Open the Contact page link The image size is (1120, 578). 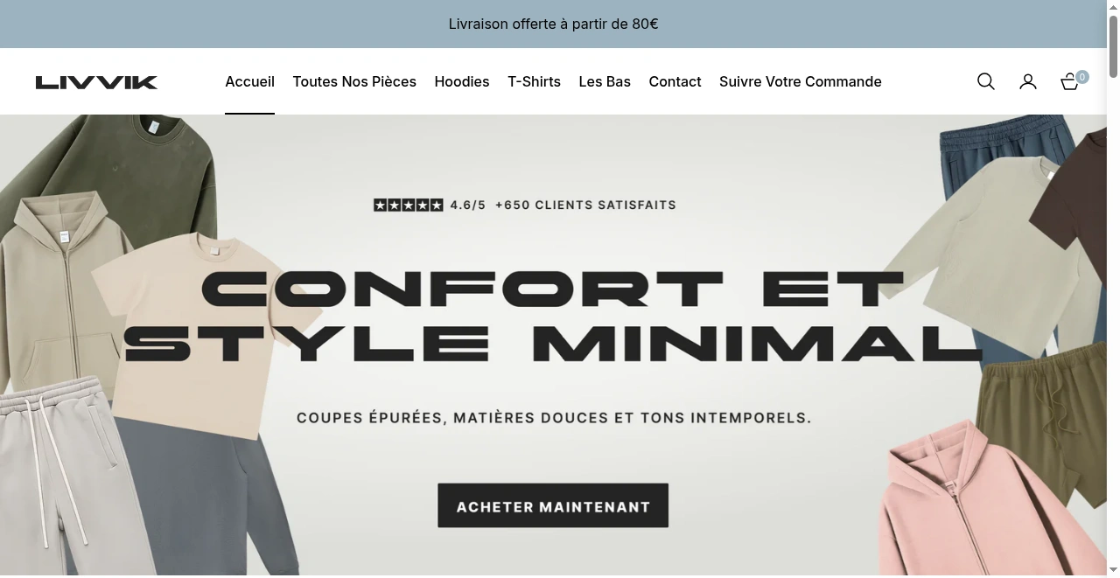click(675, 81)
